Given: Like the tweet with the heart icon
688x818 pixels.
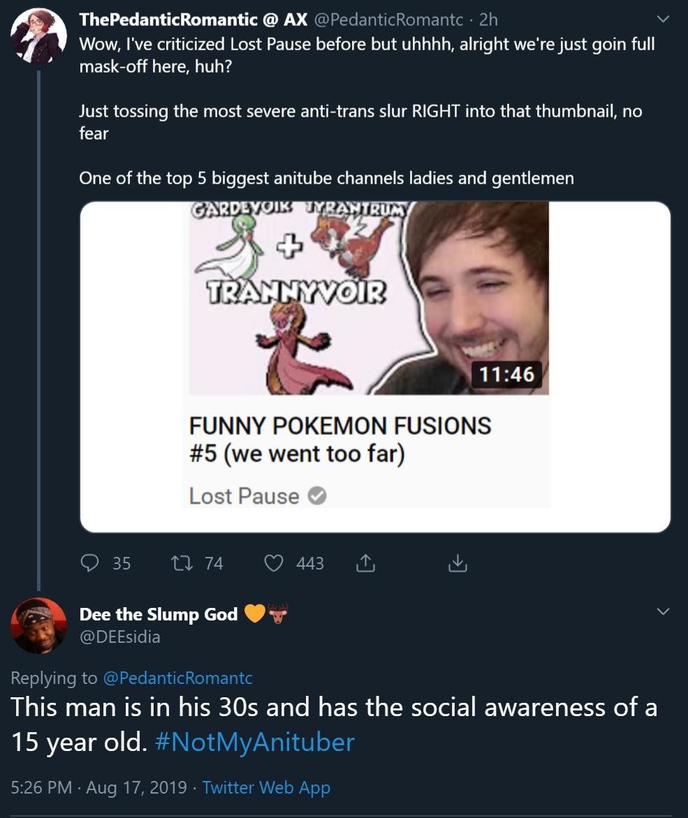Looking at the screenshot, I should point(273,563).
